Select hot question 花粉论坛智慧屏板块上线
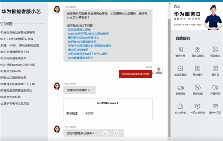The width and height of the screenshot is (223, 141). 14,52
